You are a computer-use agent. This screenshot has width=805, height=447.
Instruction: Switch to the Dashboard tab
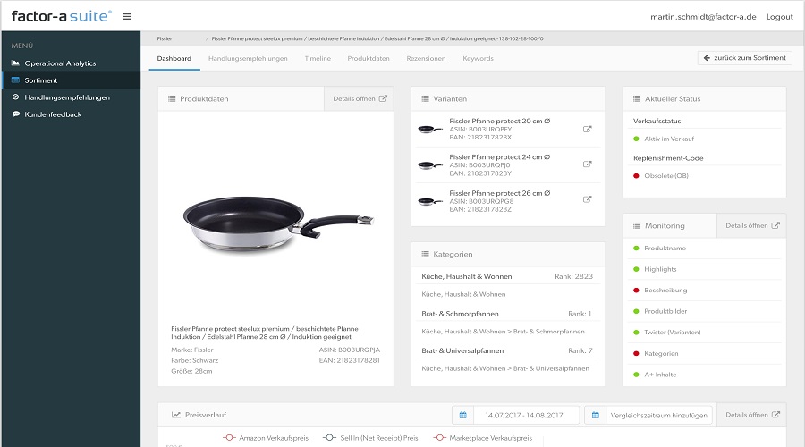click(x=174, y=58)
